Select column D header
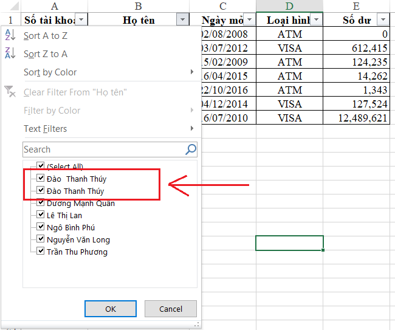This screenshot has height=330, width=395. (x=289, y=6)
